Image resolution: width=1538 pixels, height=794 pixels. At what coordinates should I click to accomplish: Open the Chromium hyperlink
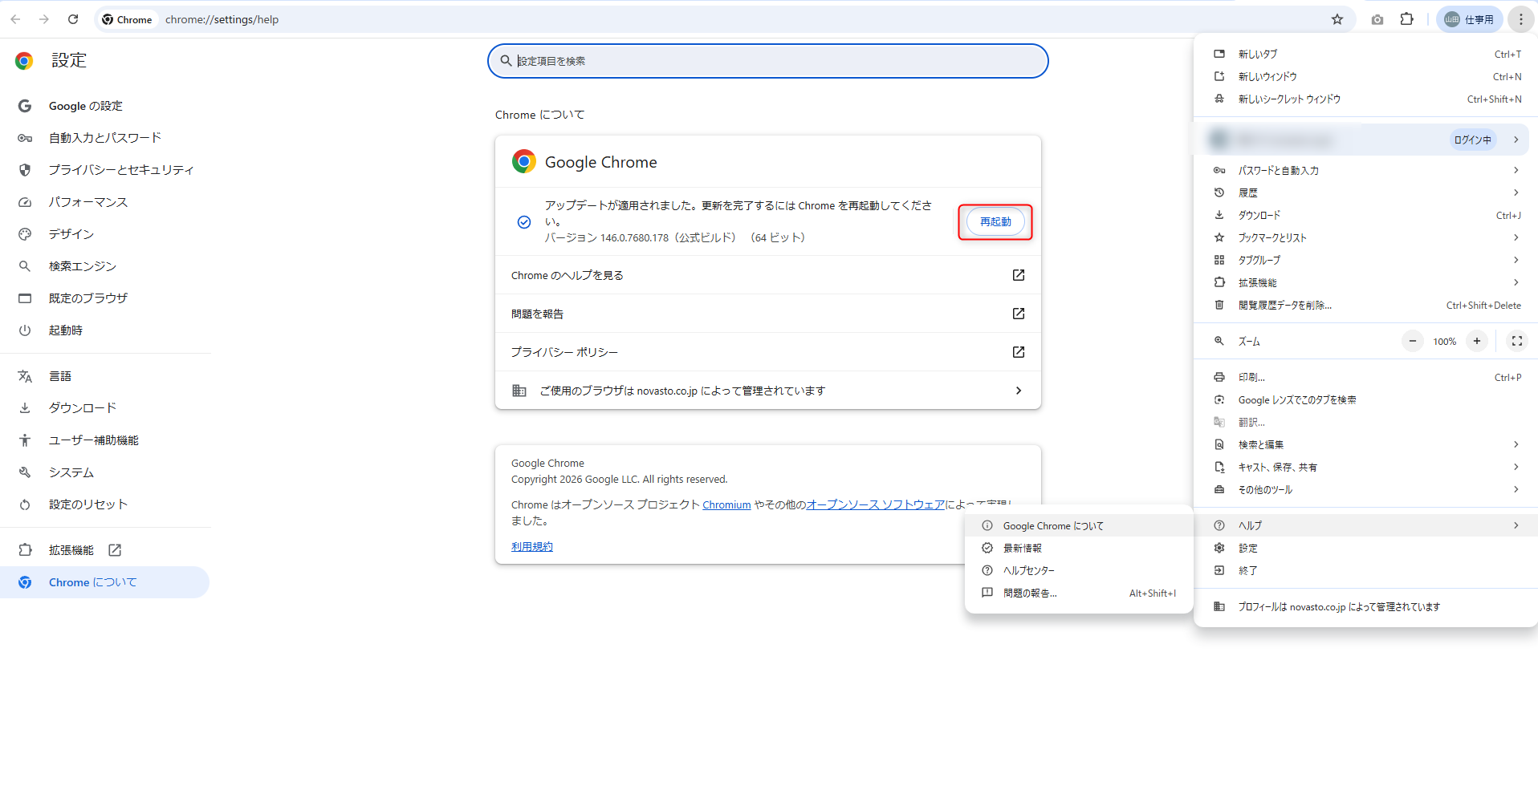coord(726,505)
